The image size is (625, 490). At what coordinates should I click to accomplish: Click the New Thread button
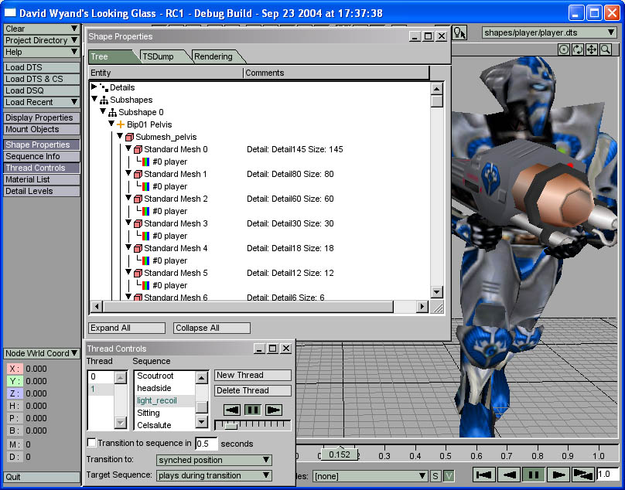coord(252,375)
